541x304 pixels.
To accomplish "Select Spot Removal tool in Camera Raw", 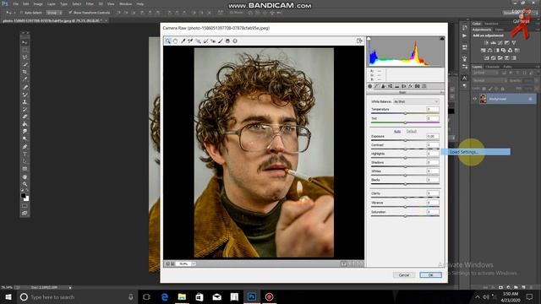I will coord(205,41).
